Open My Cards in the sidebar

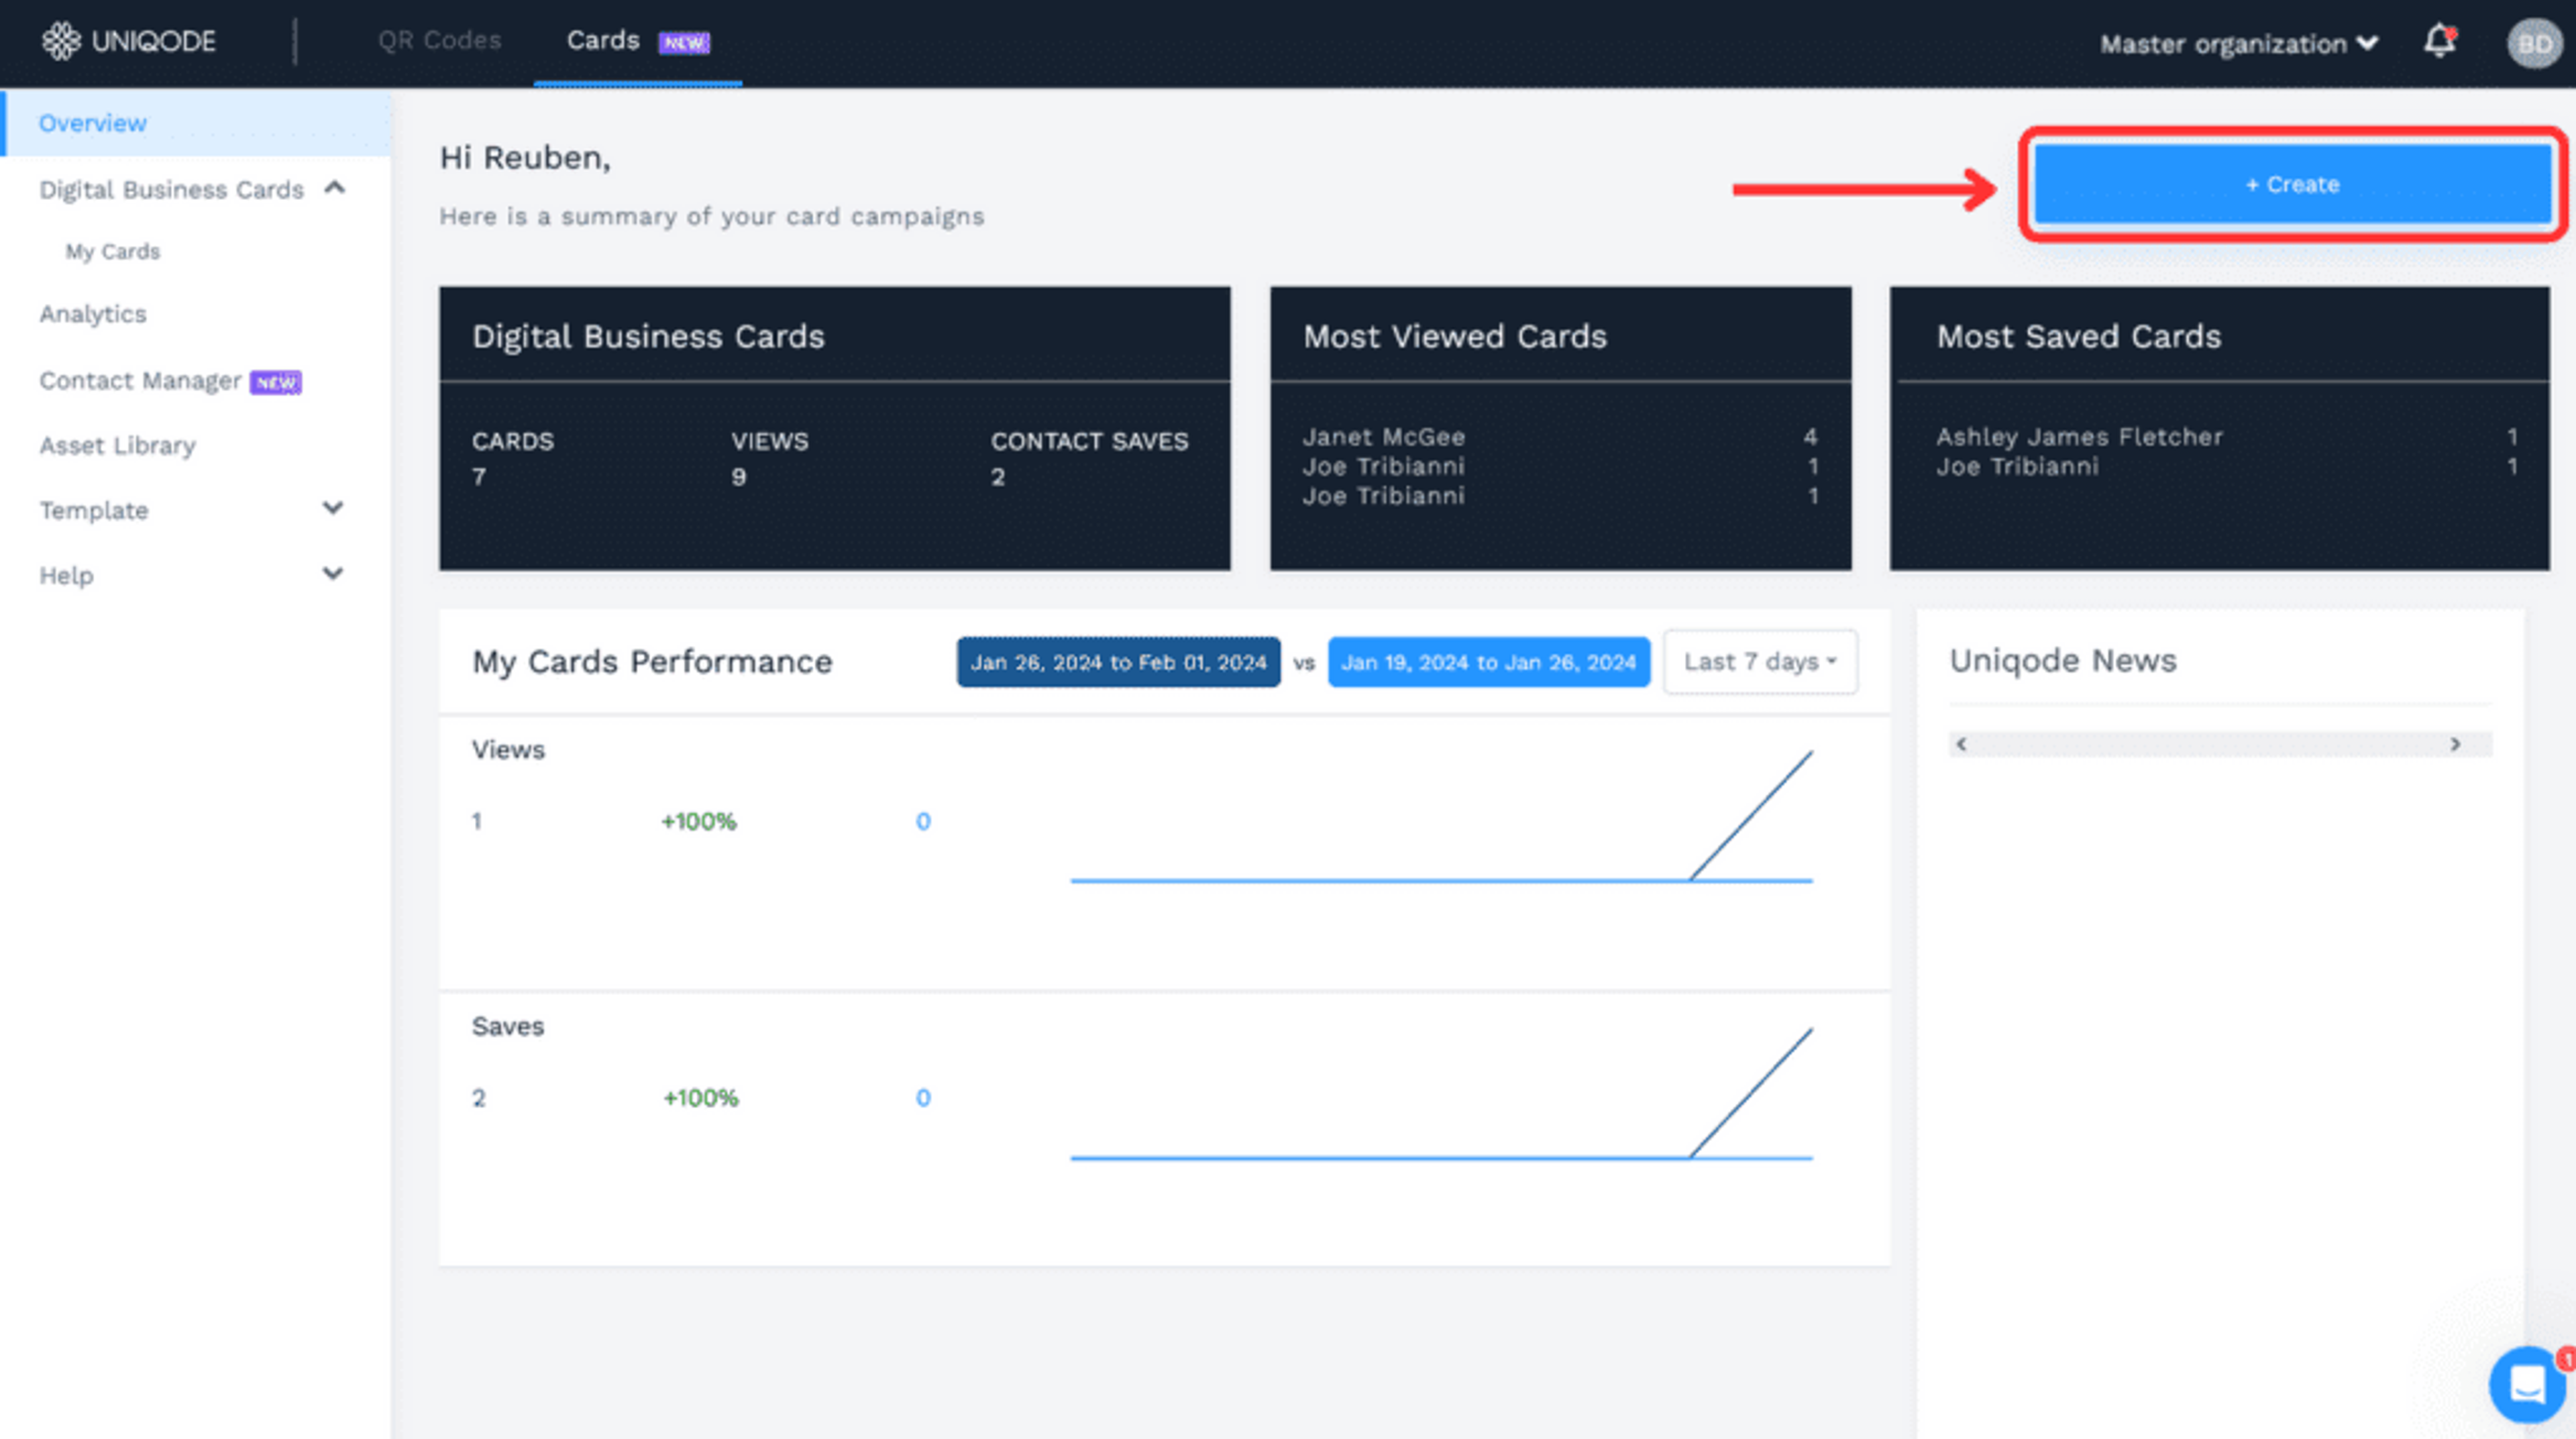[113, 251]
